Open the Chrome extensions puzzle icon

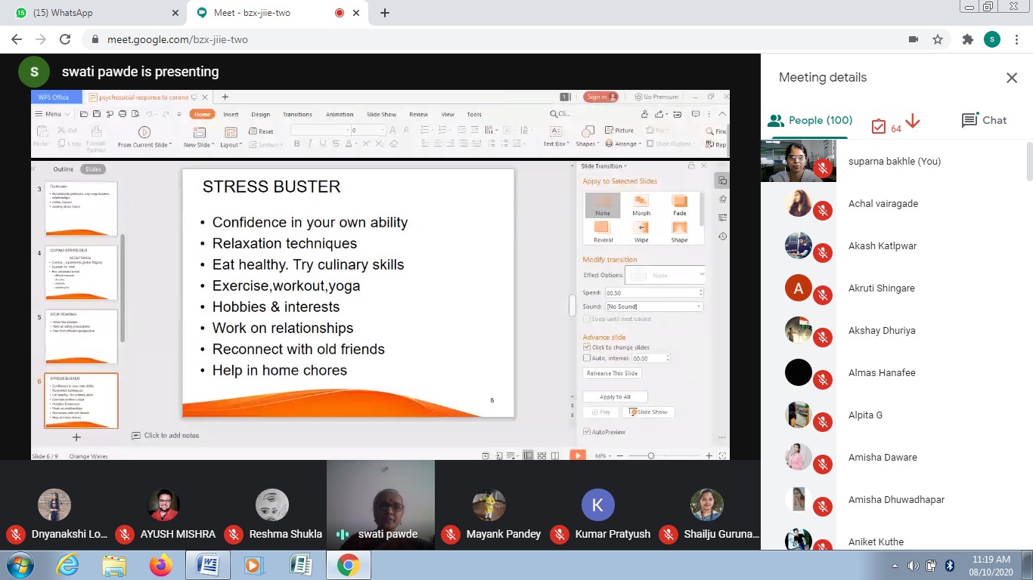[x=967, y=39]
